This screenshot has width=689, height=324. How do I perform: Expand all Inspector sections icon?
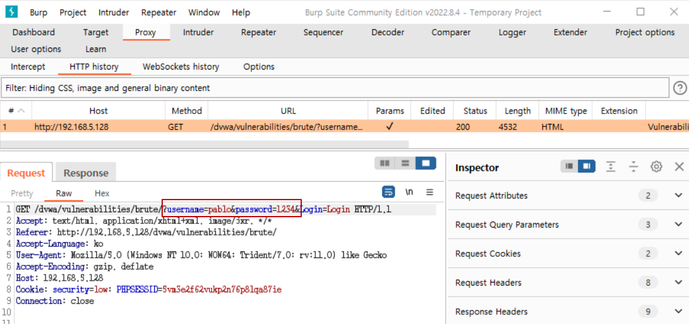point(610,166)
